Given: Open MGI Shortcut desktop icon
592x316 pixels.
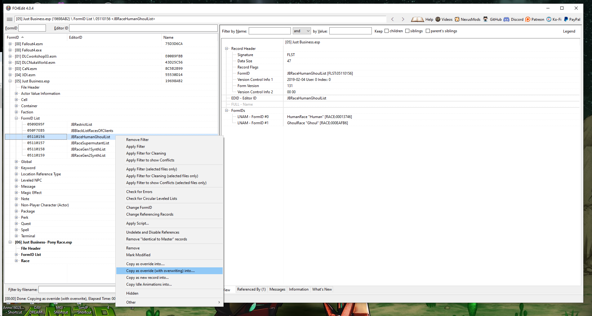Looking at the screenshot, I should click(61, 310).
